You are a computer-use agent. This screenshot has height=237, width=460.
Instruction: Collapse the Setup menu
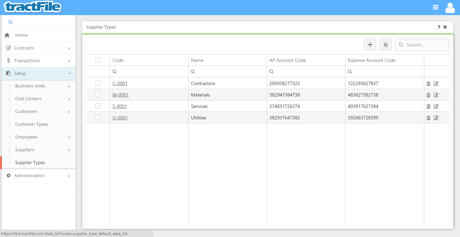point(38,74)
